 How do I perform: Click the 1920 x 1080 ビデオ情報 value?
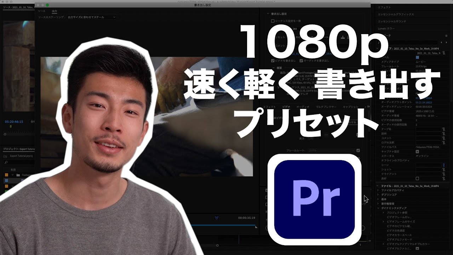(x=424, y=111)
